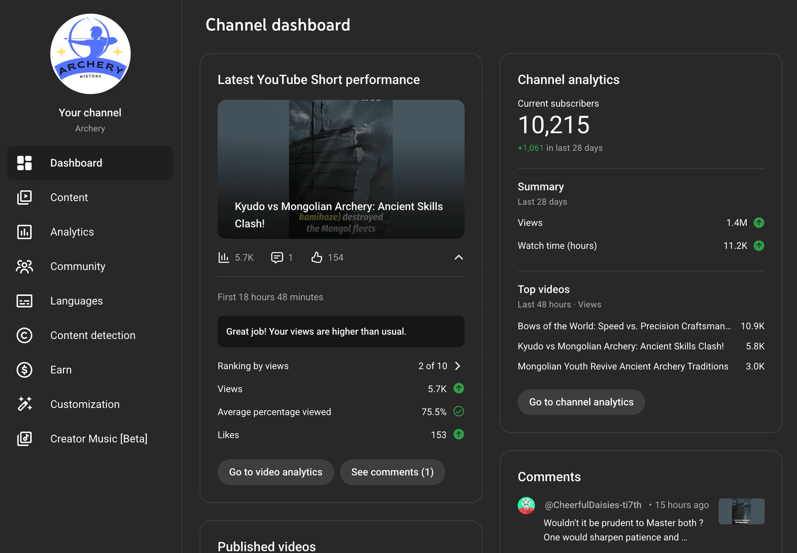This screenshot has width=797, height=553.
Task: Open the Kyudo vs Mongolian Archery Short thumbnail
Action: coord(341,169)
